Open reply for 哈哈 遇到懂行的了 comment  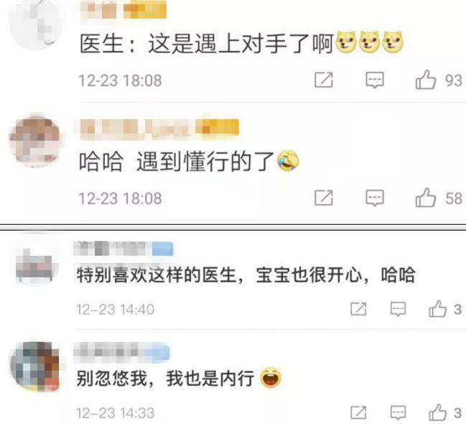pos(375,198)
